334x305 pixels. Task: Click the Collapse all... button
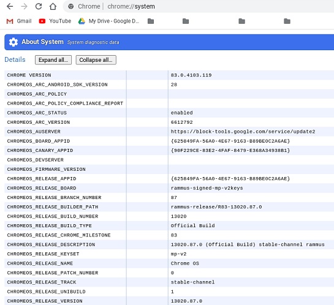[x=96, y=60]
